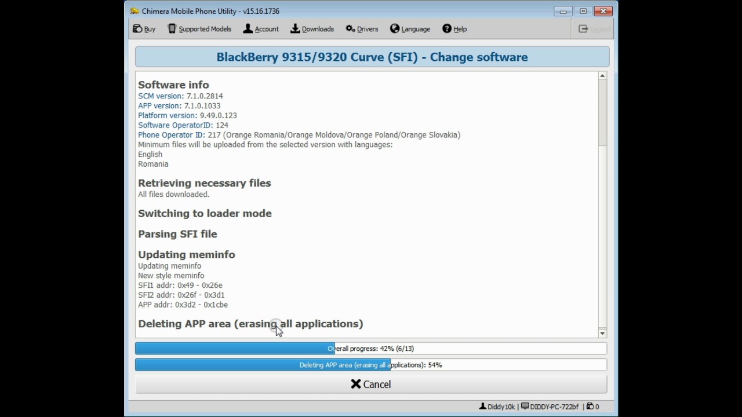Click the Chimera app icon in title bar
The height and width of the screenshot is (417, 742).
(x=134, y=11)
